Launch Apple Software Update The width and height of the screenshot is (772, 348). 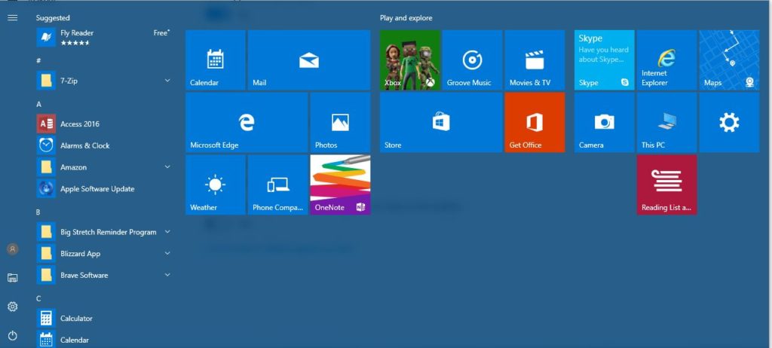point(103,188)
